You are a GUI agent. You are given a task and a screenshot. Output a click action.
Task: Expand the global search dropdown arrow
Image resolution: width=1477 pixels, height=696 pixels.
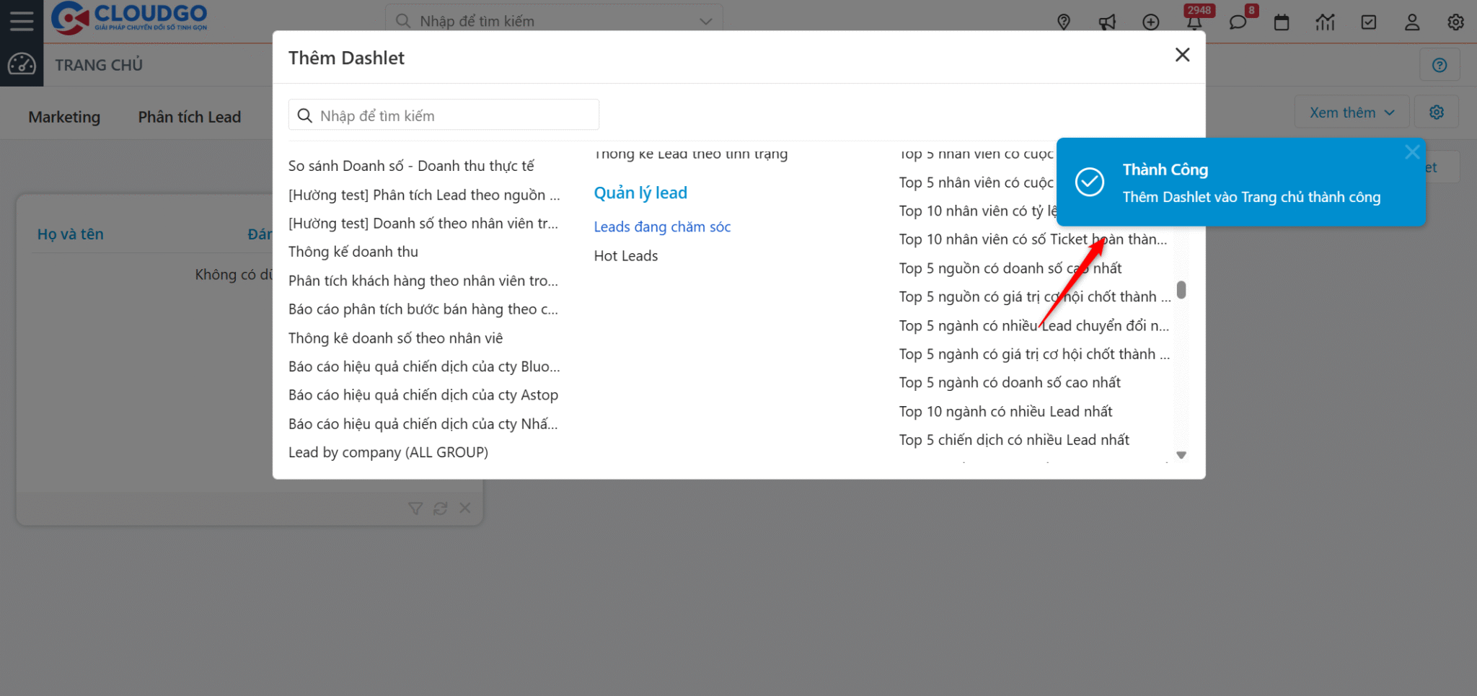[705, 22]
